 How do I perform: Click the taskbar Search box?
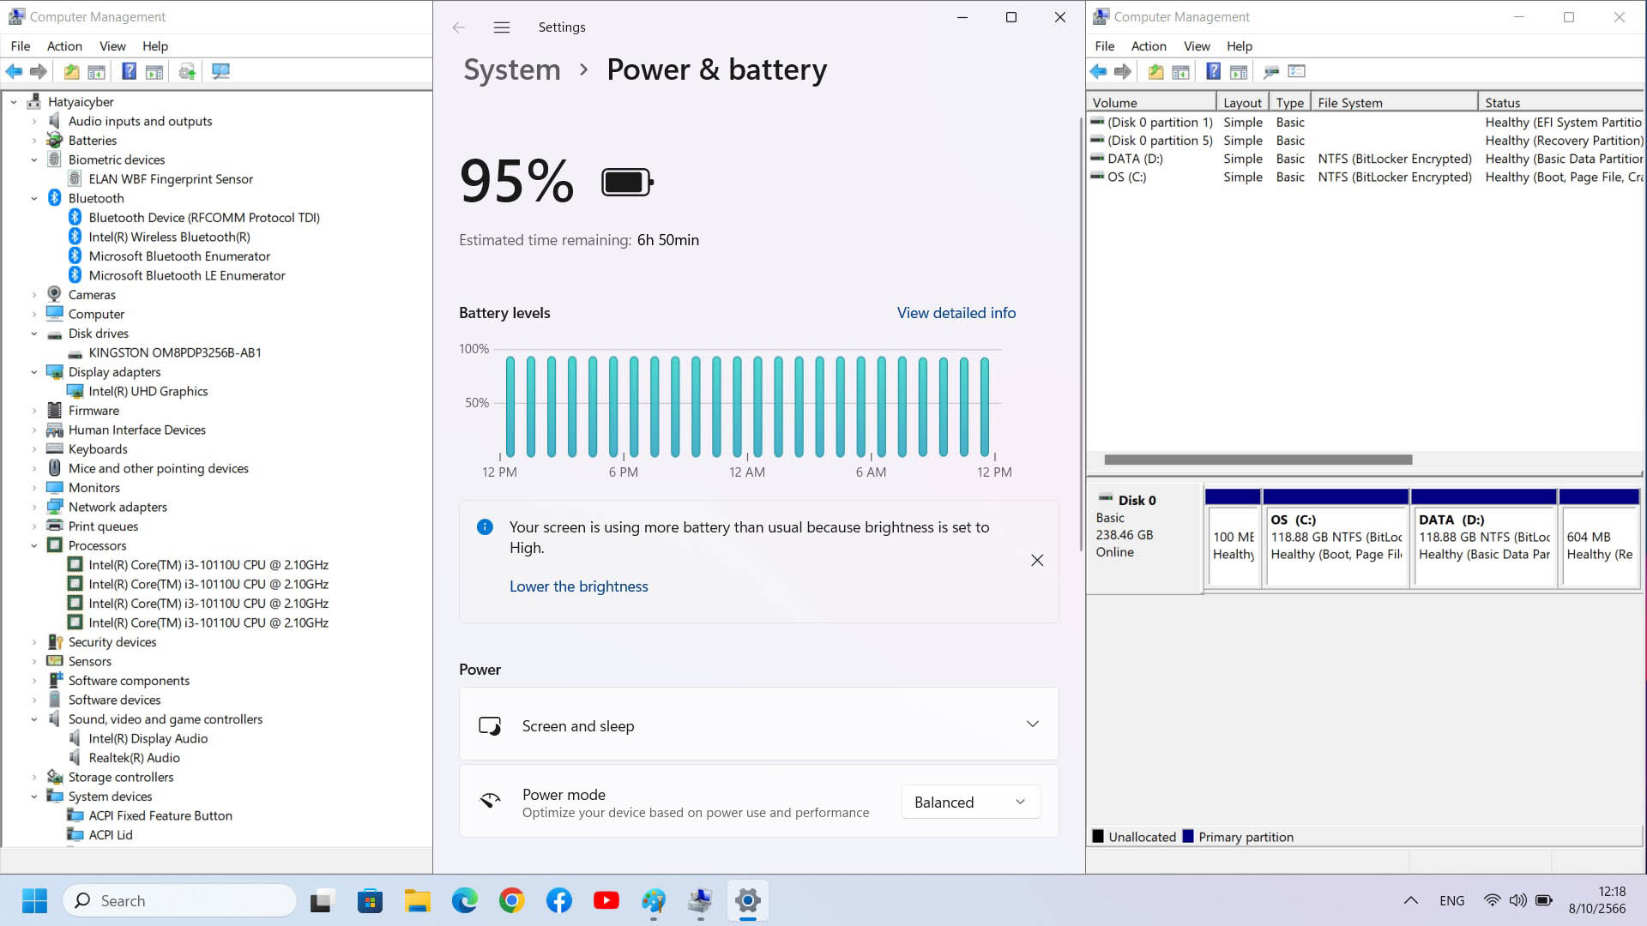[179, 901]
